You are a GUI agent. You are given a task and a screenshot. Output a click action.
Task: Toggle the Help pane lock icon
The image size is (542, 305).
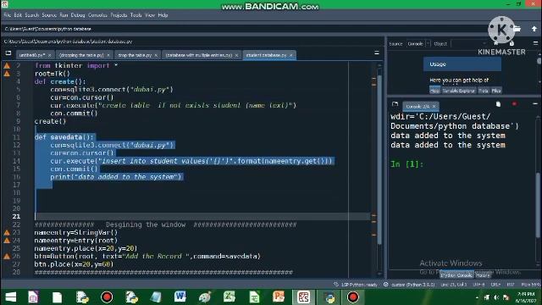pos(512,43)
